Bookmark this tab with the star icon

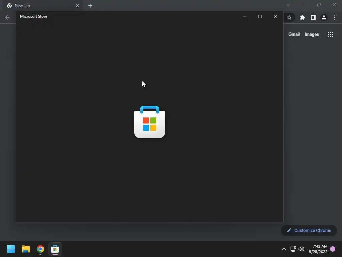click(x=289, y=17)
